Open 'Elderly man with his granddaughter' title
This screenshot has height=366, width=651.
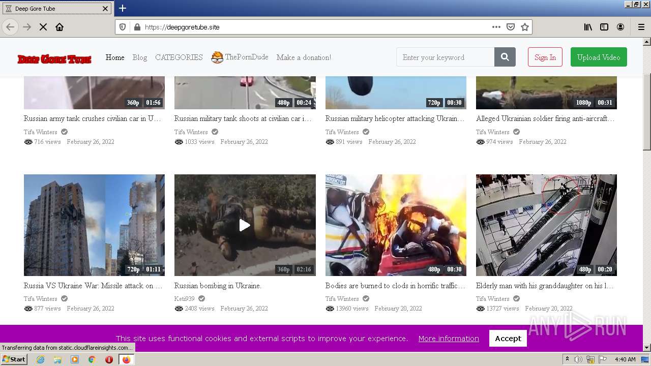tap(545, 286)
